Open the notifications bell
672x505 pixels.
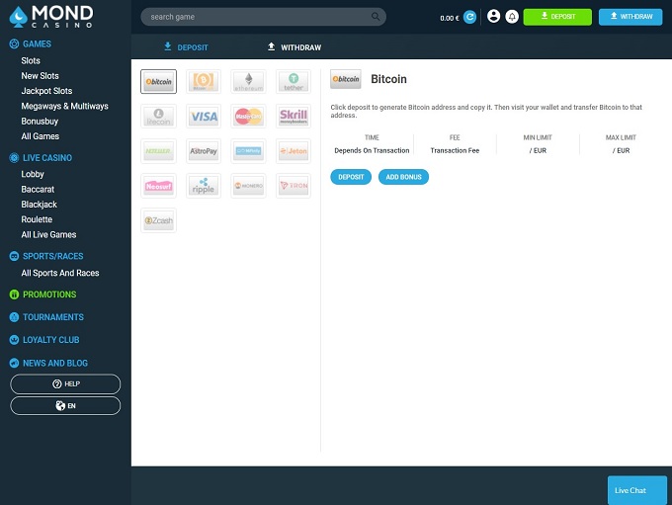(511, 17)
